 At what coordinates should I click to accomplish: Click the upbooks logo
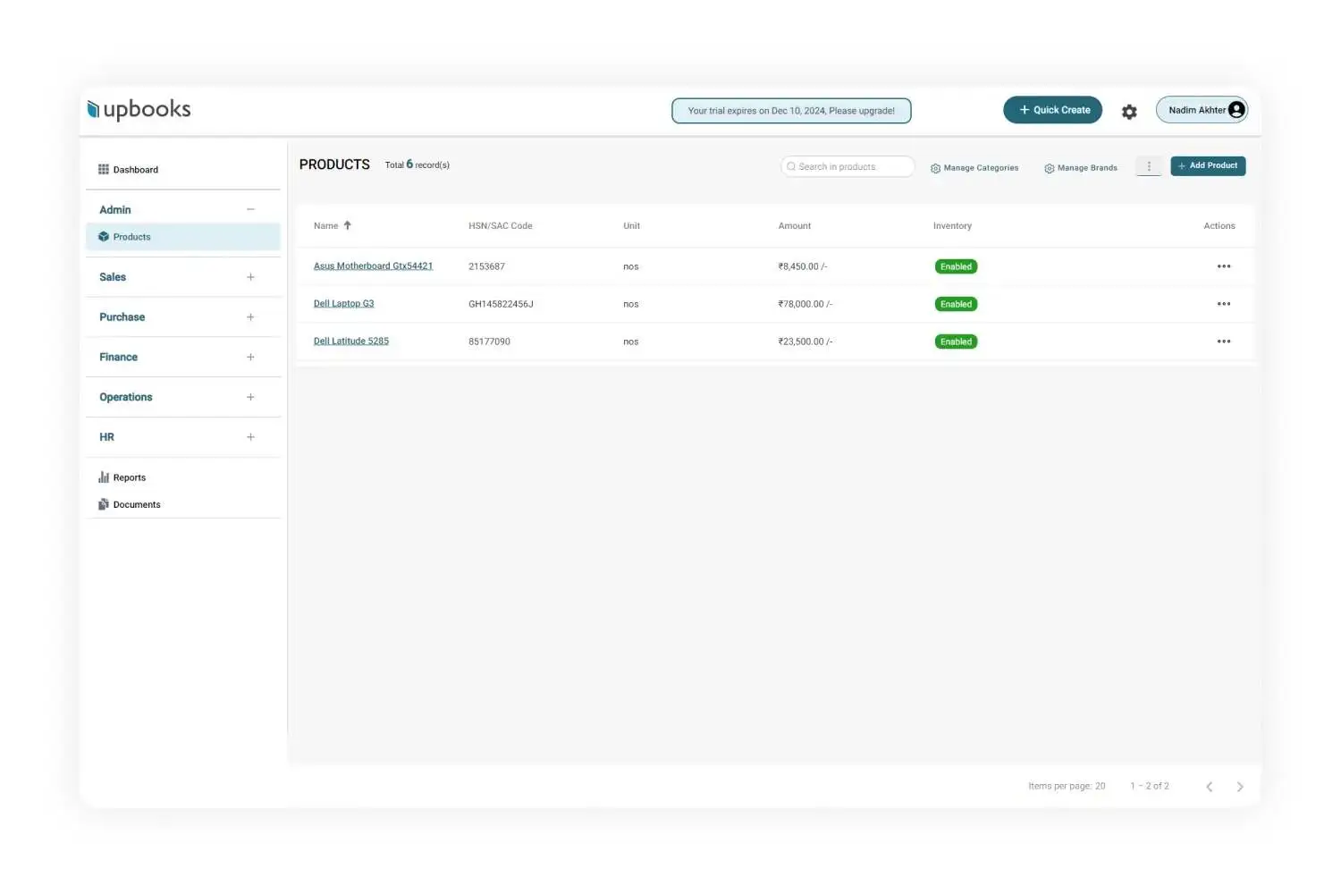(x=139, y=109)
